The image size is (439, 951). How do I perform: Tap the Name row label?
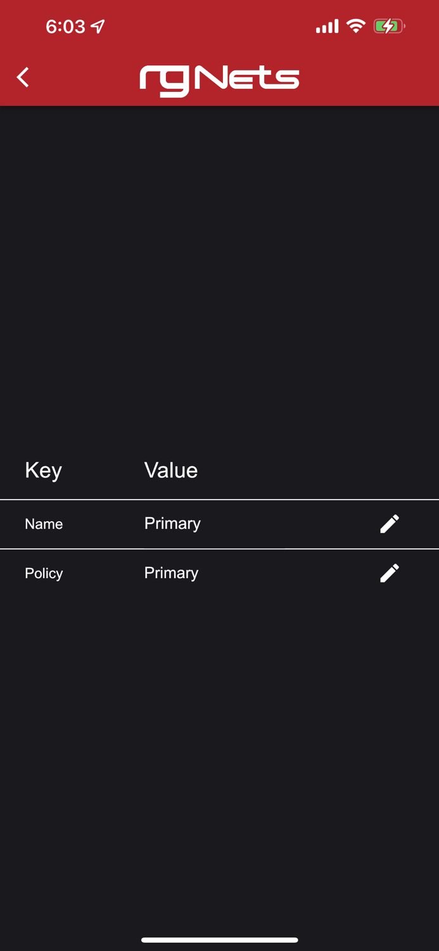tap(44, 524)
